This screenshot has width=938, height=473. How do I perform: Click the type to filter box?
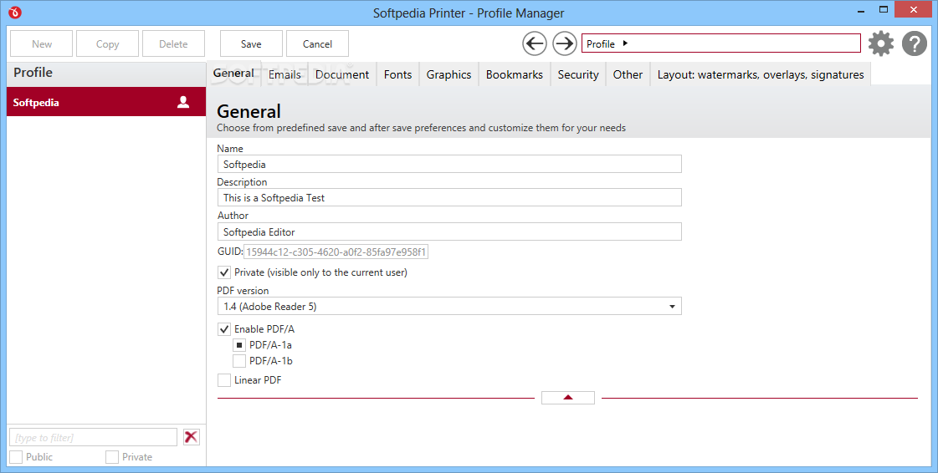(94, 437)
